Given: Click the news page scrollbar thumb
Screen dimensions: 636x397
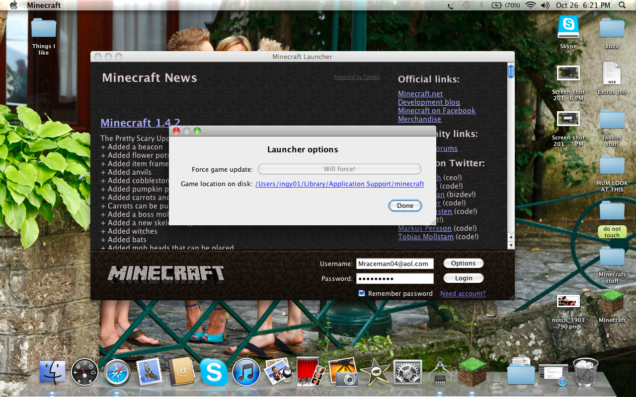Looking at the screenshot, I should point(511,72).
